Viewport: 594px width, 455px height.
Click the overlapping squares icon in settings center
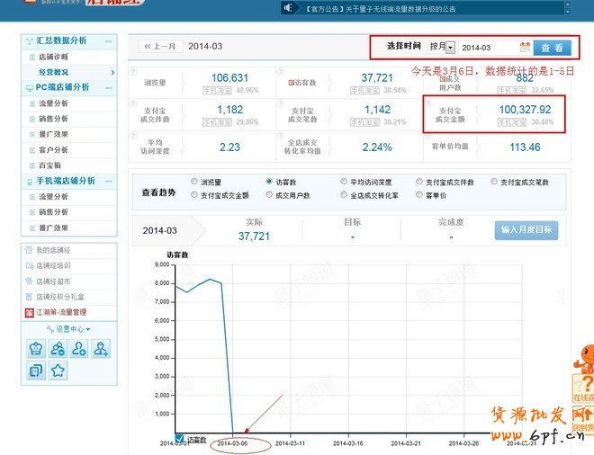36,370
